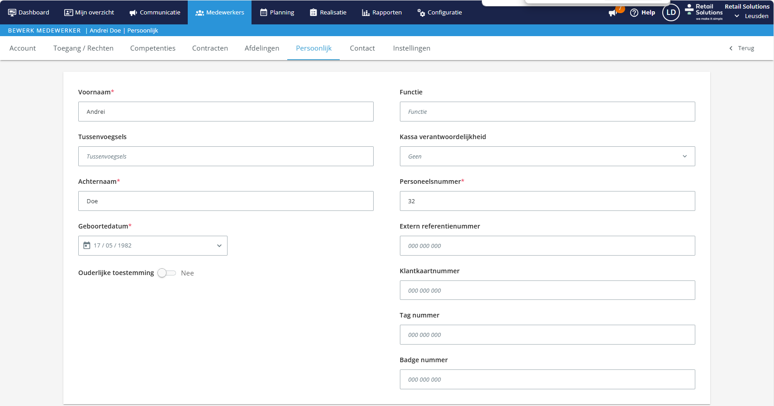Open the Configuratie menu item
Viewport: 774px width, 406px height.
coord(440,13)
